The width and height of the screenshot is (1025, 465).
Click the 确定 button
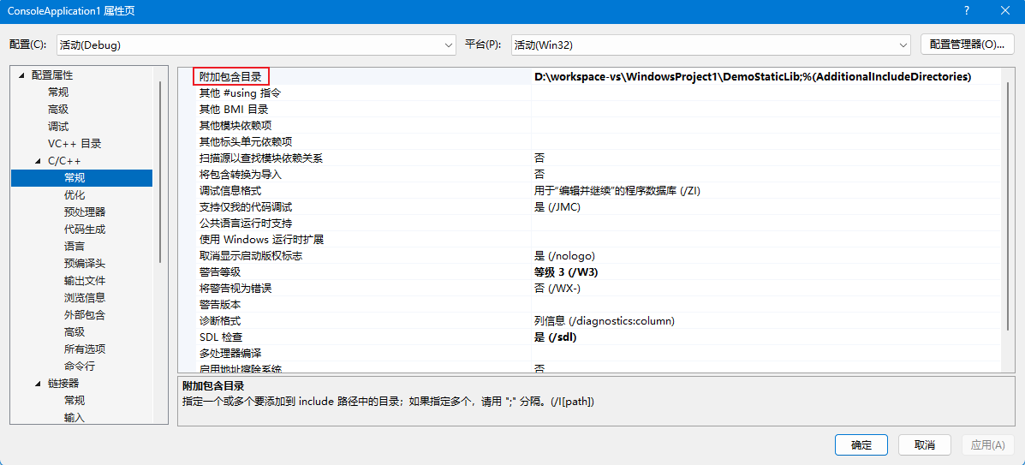[861, 445]
